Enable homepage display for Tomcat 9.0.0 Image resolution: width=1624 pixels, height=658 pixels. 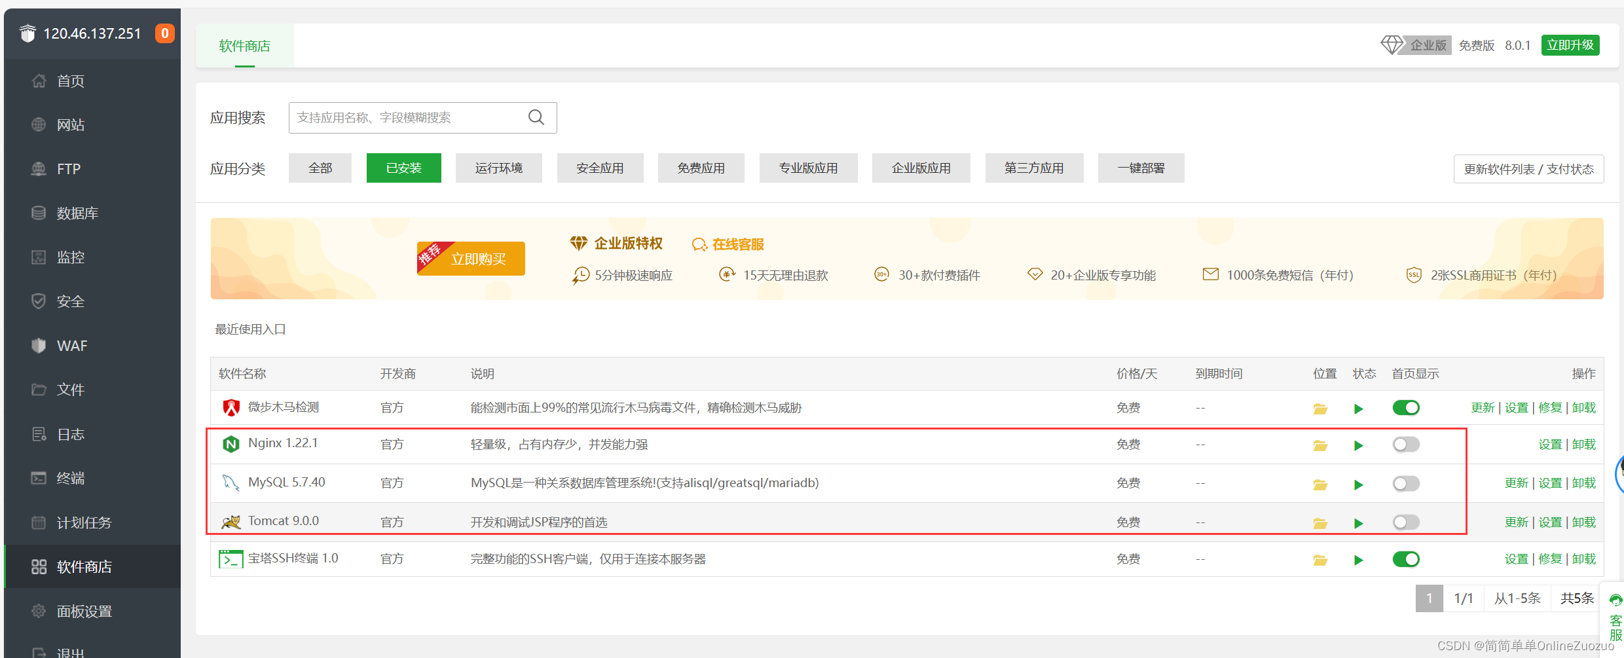coord(1406,522)
